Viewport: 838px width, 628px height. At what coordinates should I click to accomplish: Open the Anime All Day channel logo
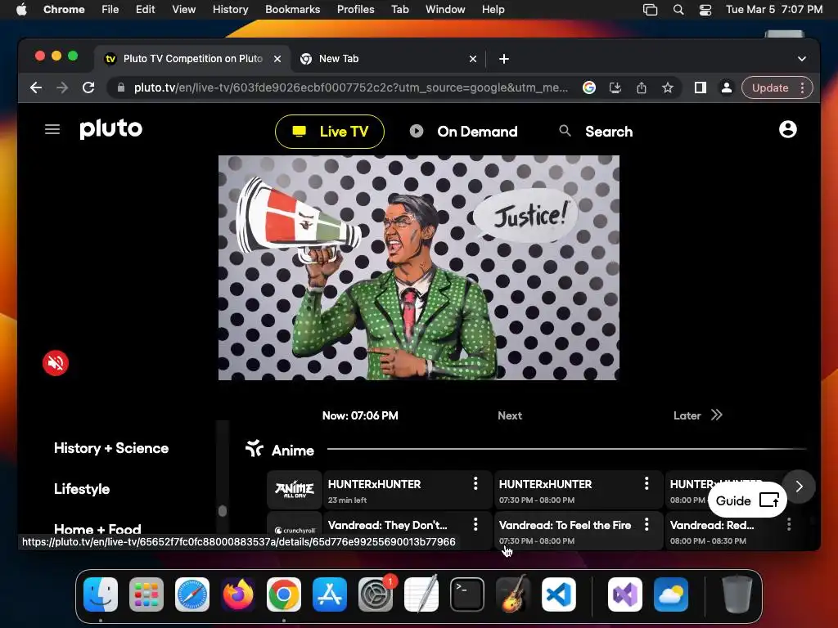tap(295, 490)
